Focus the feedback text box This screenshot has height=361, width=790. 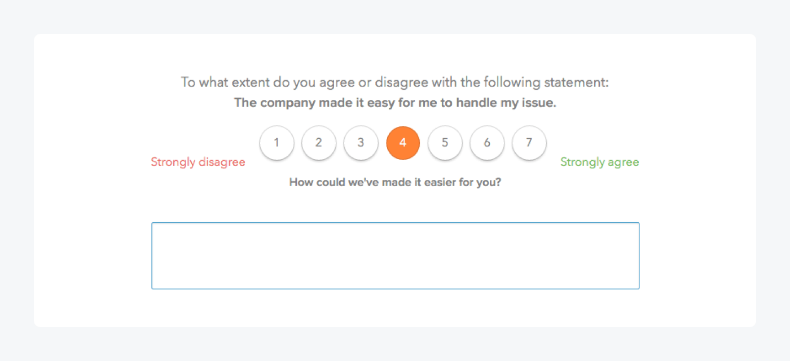coord(395,256)
